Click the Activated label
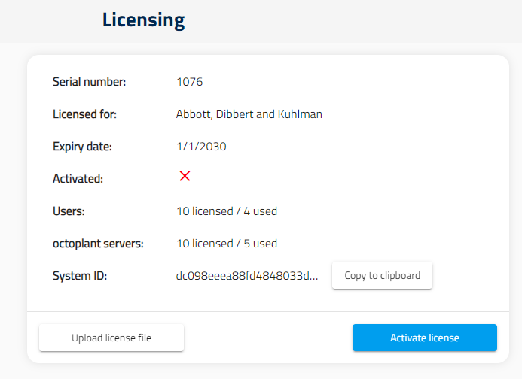Viewport: 522px width, 379px height. [78, 179]
